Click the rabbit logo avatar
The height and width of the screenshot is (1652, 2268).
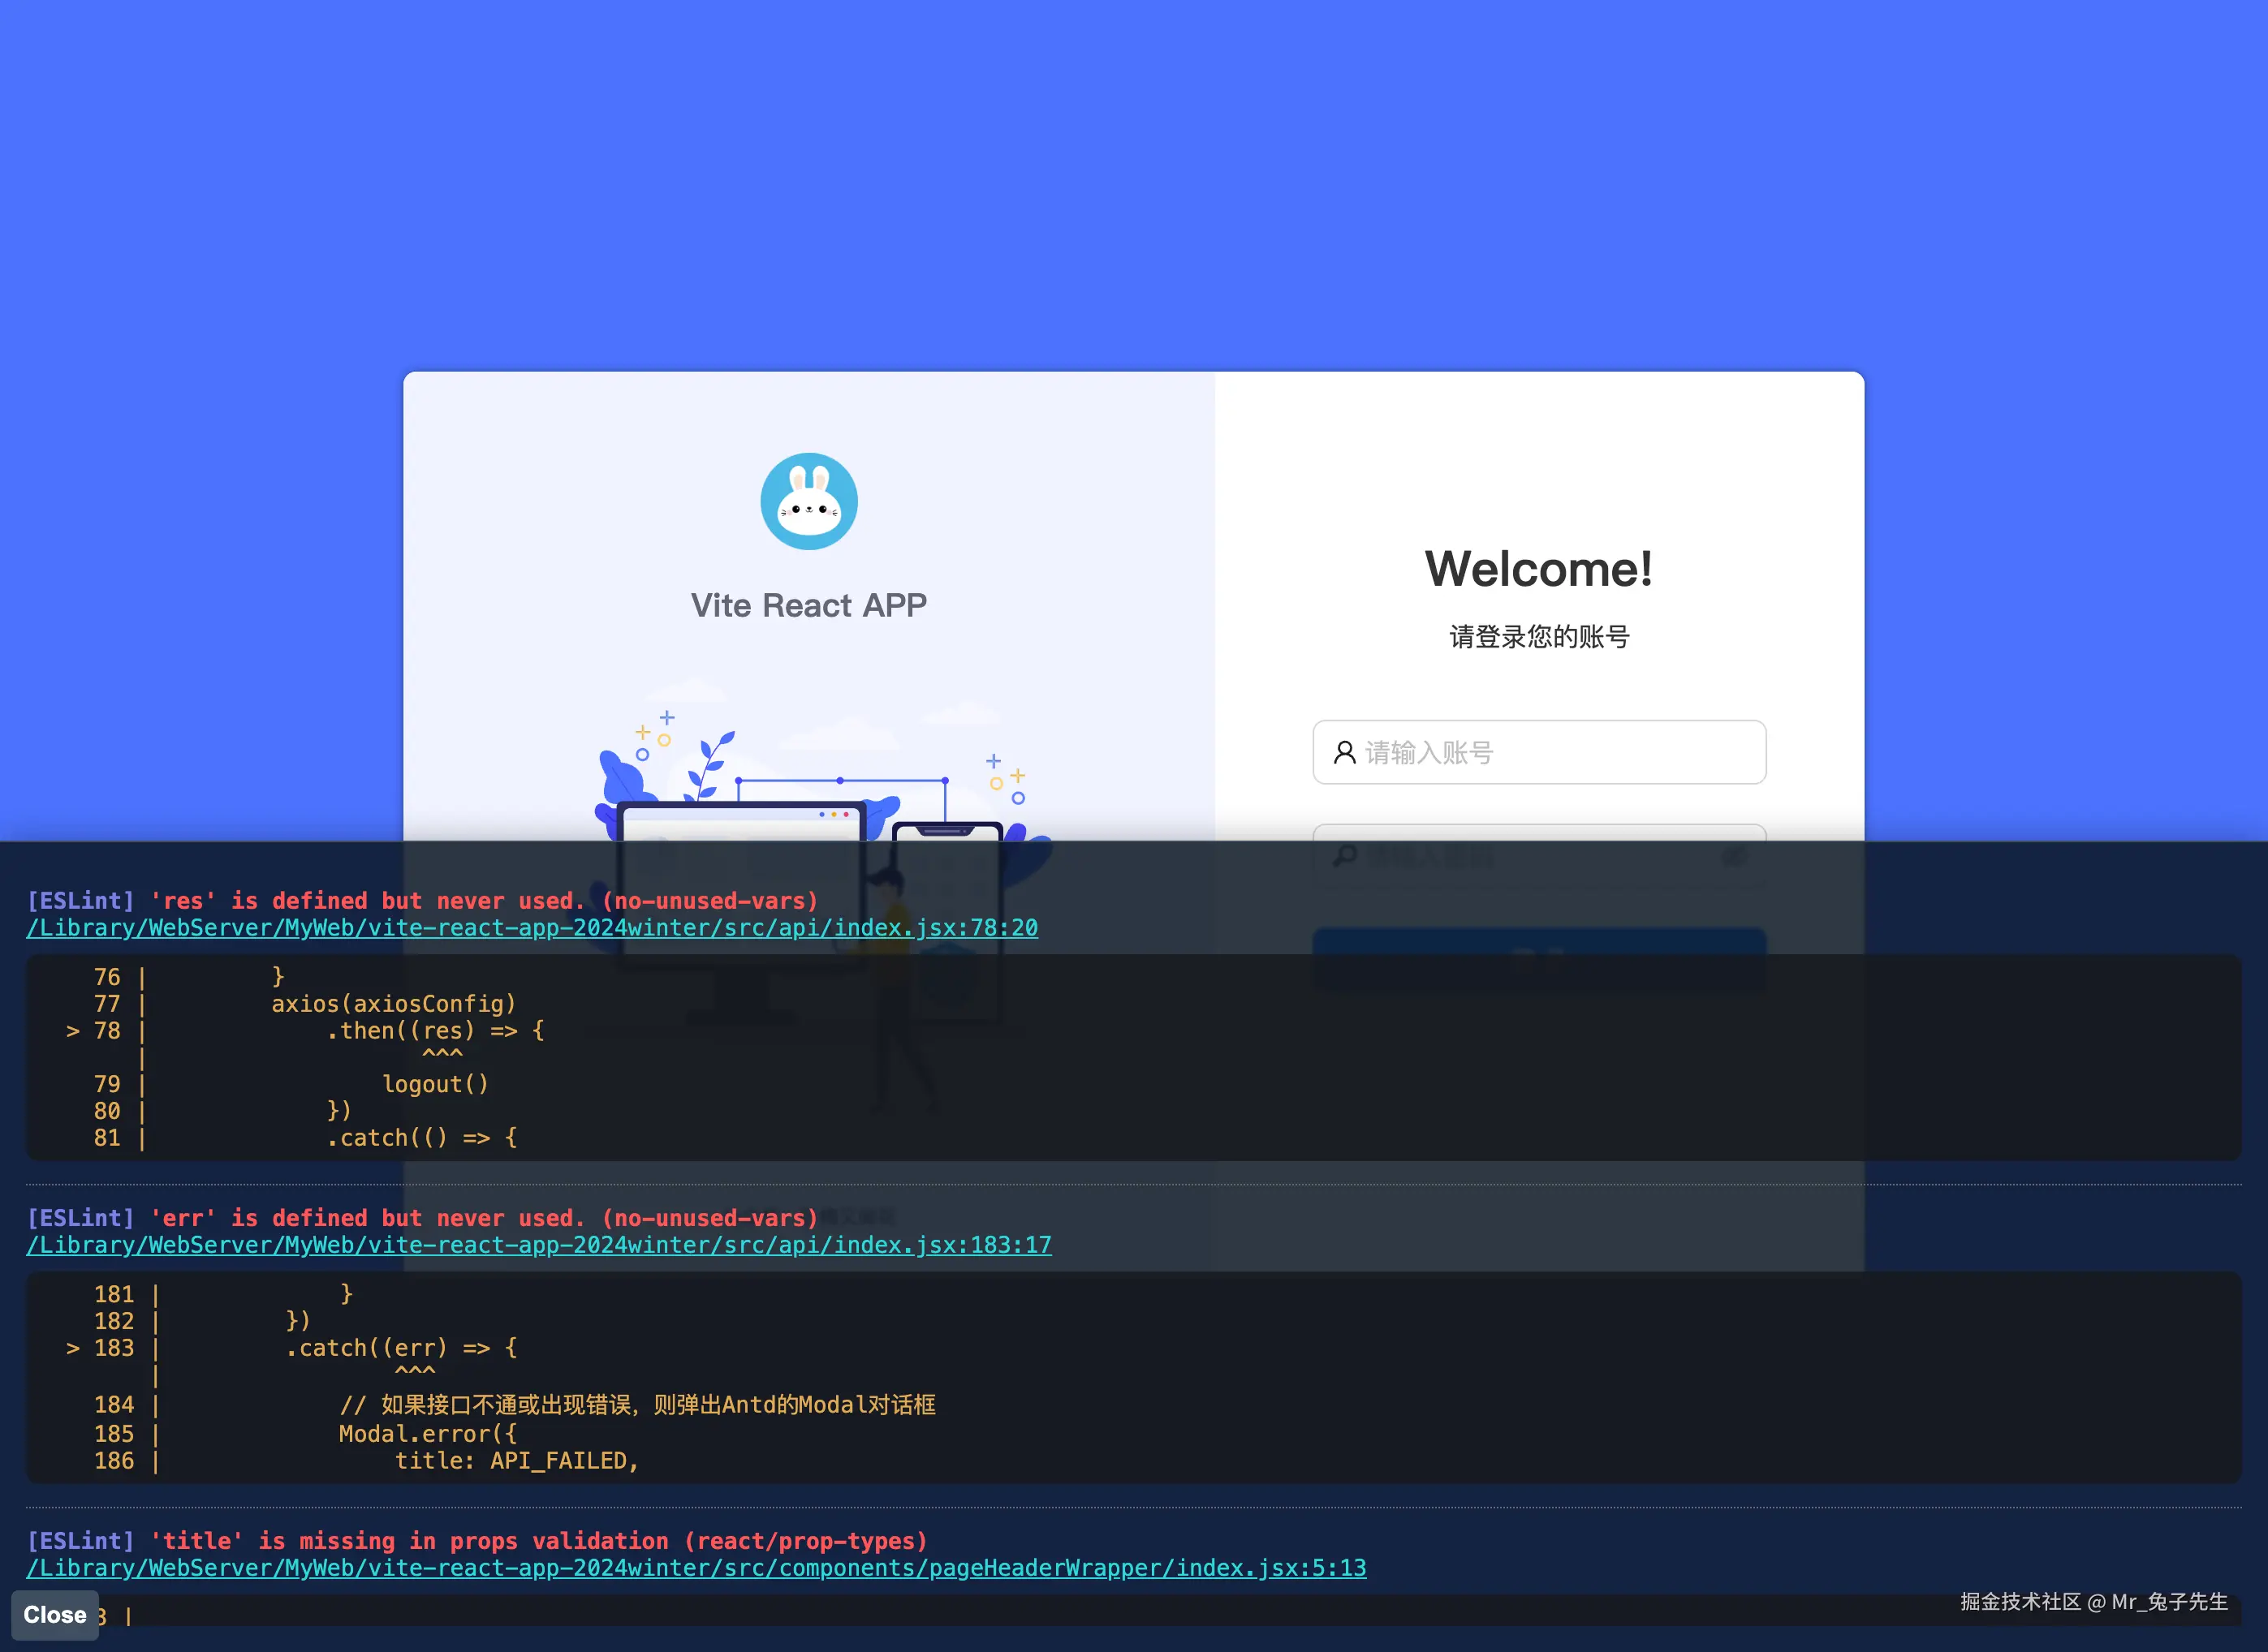coord(808,501)
